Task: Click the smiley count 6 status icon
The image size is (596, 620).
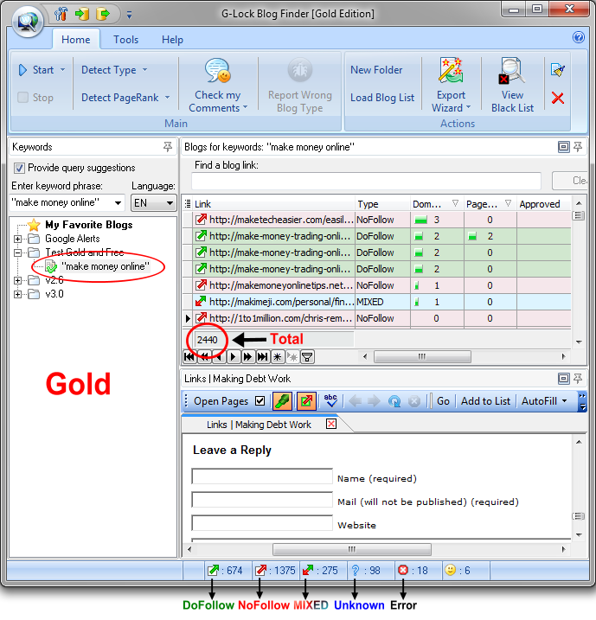Action: [x=450, y=570]
